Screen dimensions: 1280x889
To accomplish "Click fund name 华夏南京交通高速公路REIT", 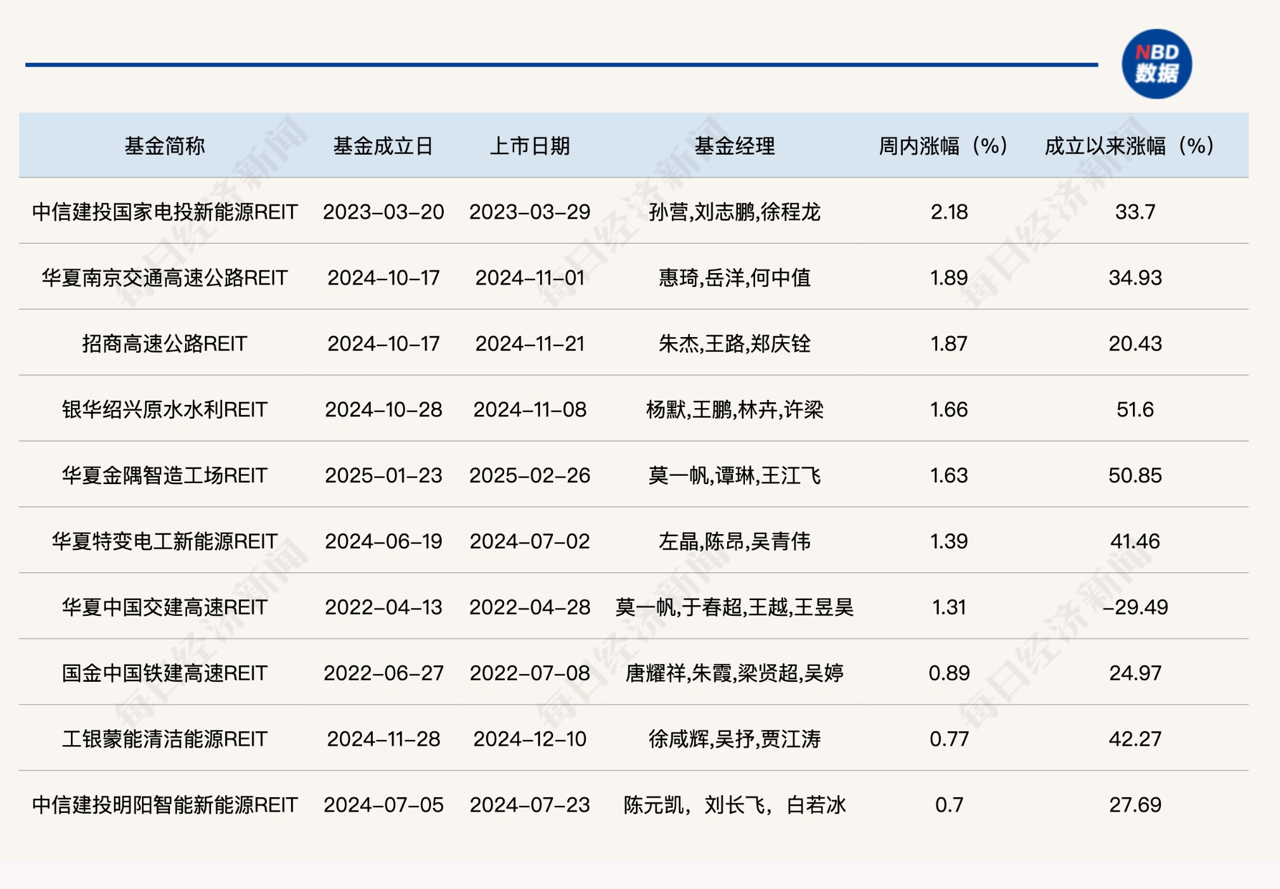I will pos(165,278).
